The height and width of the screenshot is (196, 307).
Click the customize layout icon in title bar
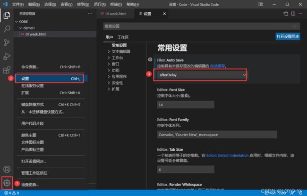point(260,4)
